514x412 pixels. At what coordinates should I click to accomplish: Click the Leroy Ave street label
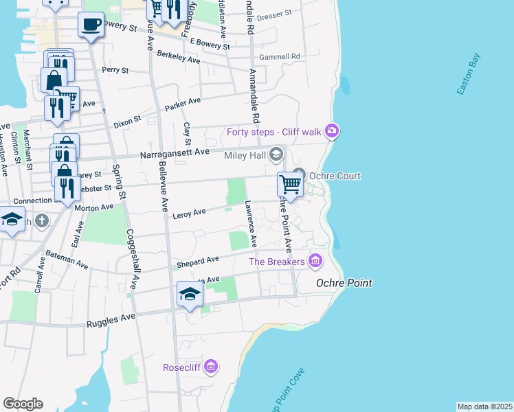pyautogui.click(x=189, y=214)
